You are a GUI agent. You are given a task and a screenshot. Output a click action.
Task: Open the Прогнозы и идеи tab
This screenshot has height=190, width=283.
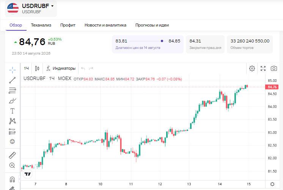tap(152, 25)
